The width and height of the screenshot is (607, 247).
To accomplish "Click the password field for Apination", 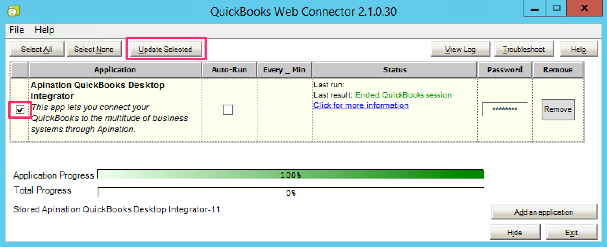I will (x=505, y=109).
